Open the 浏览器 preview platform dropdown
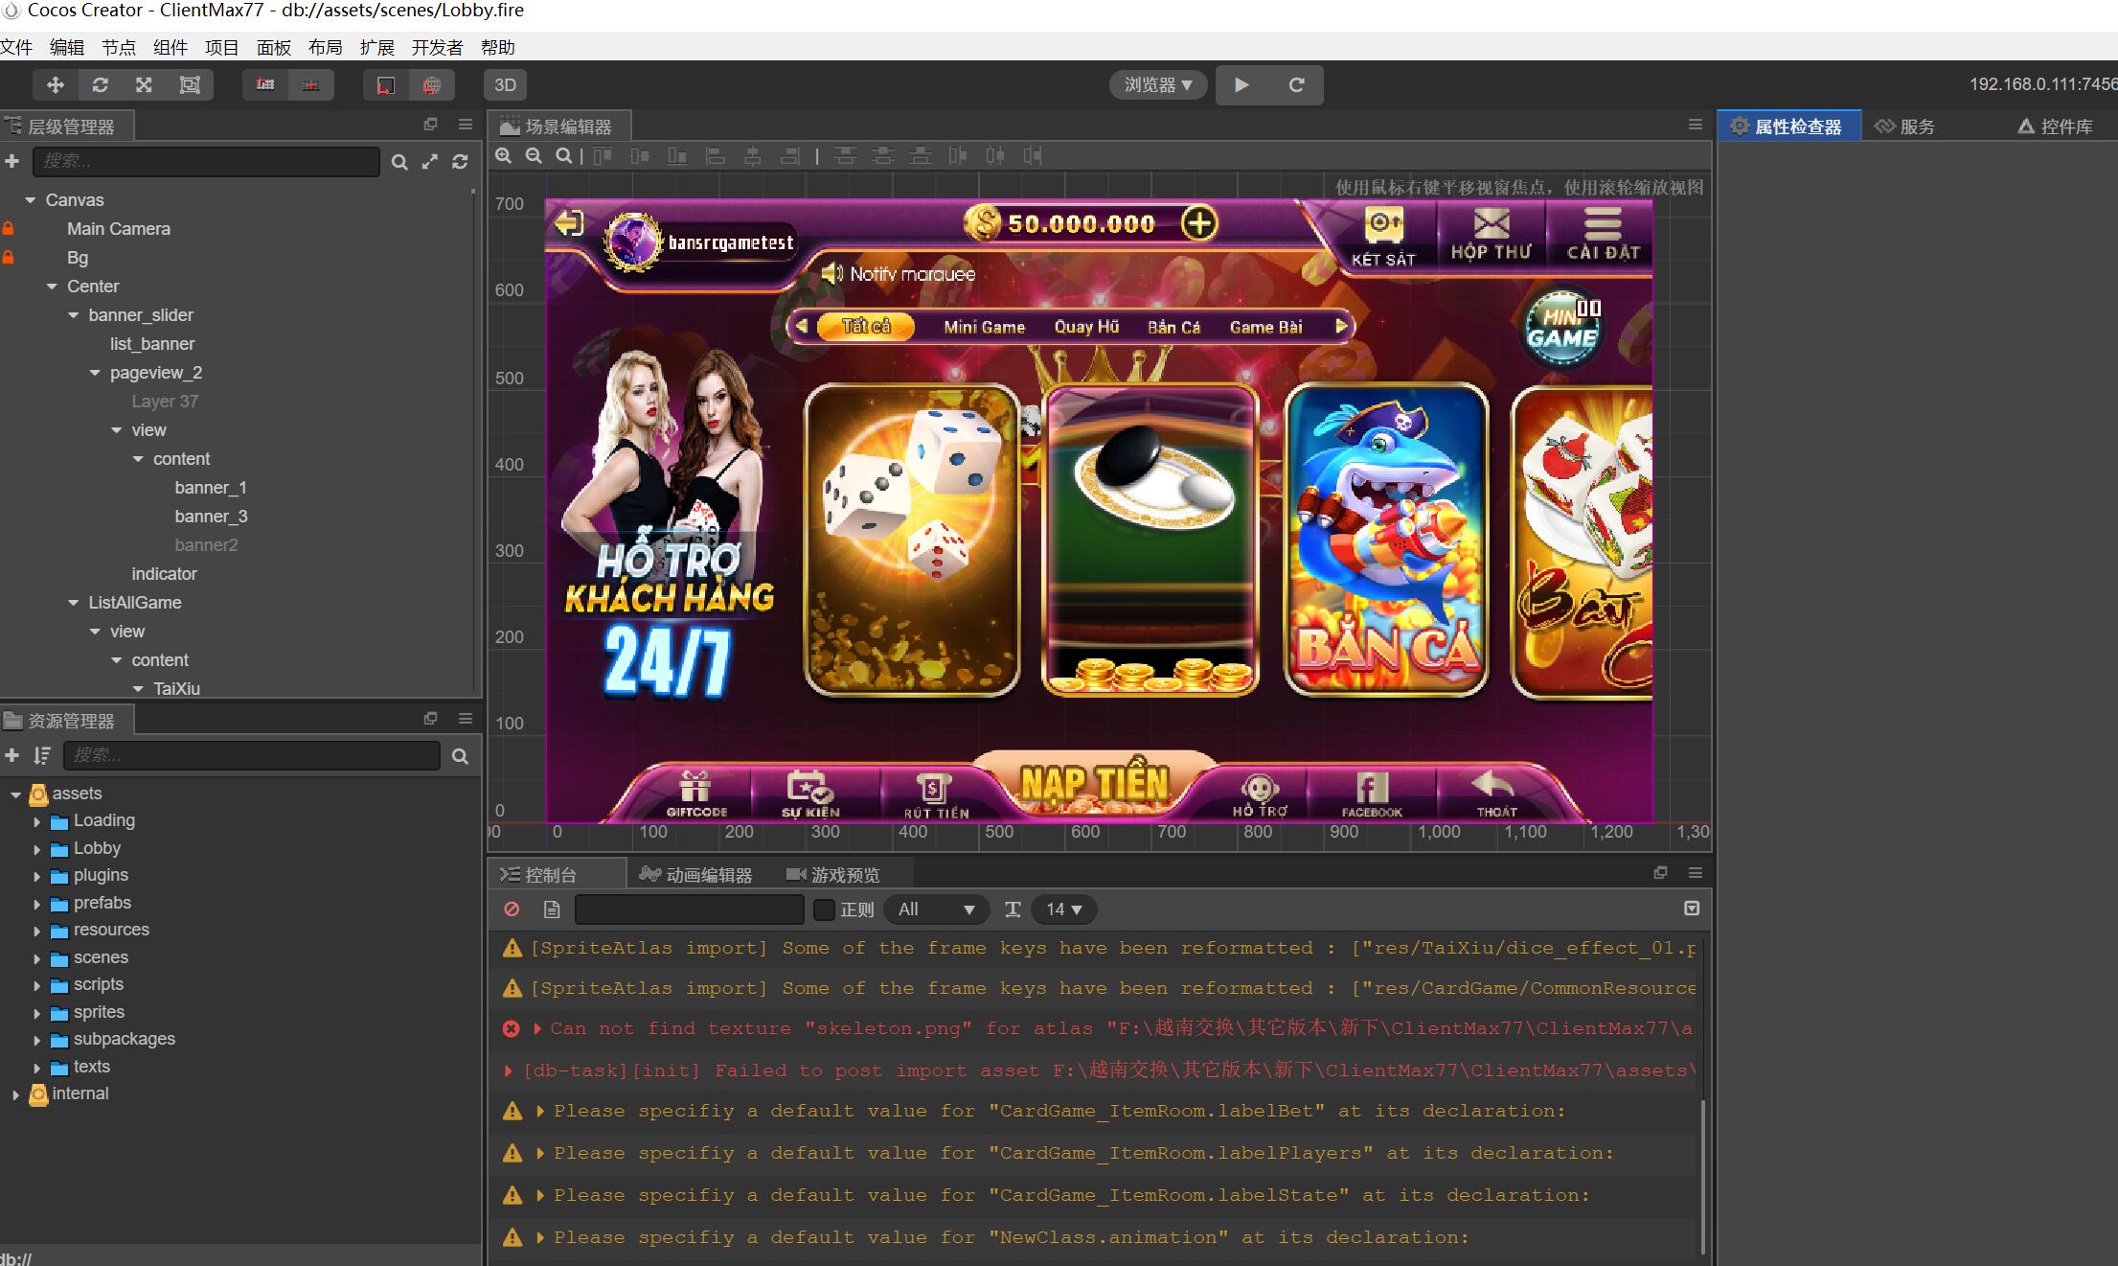Image resolution: width=2118 pixels, height=1266 pixels. tap(1157, 85)
